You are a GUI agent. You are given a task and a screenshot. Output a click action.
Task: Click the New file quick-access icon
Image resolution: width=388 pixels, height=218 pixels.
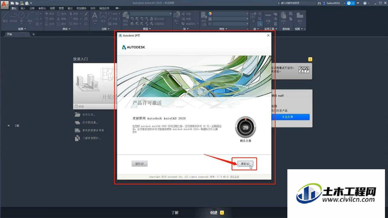pos(12,3)
